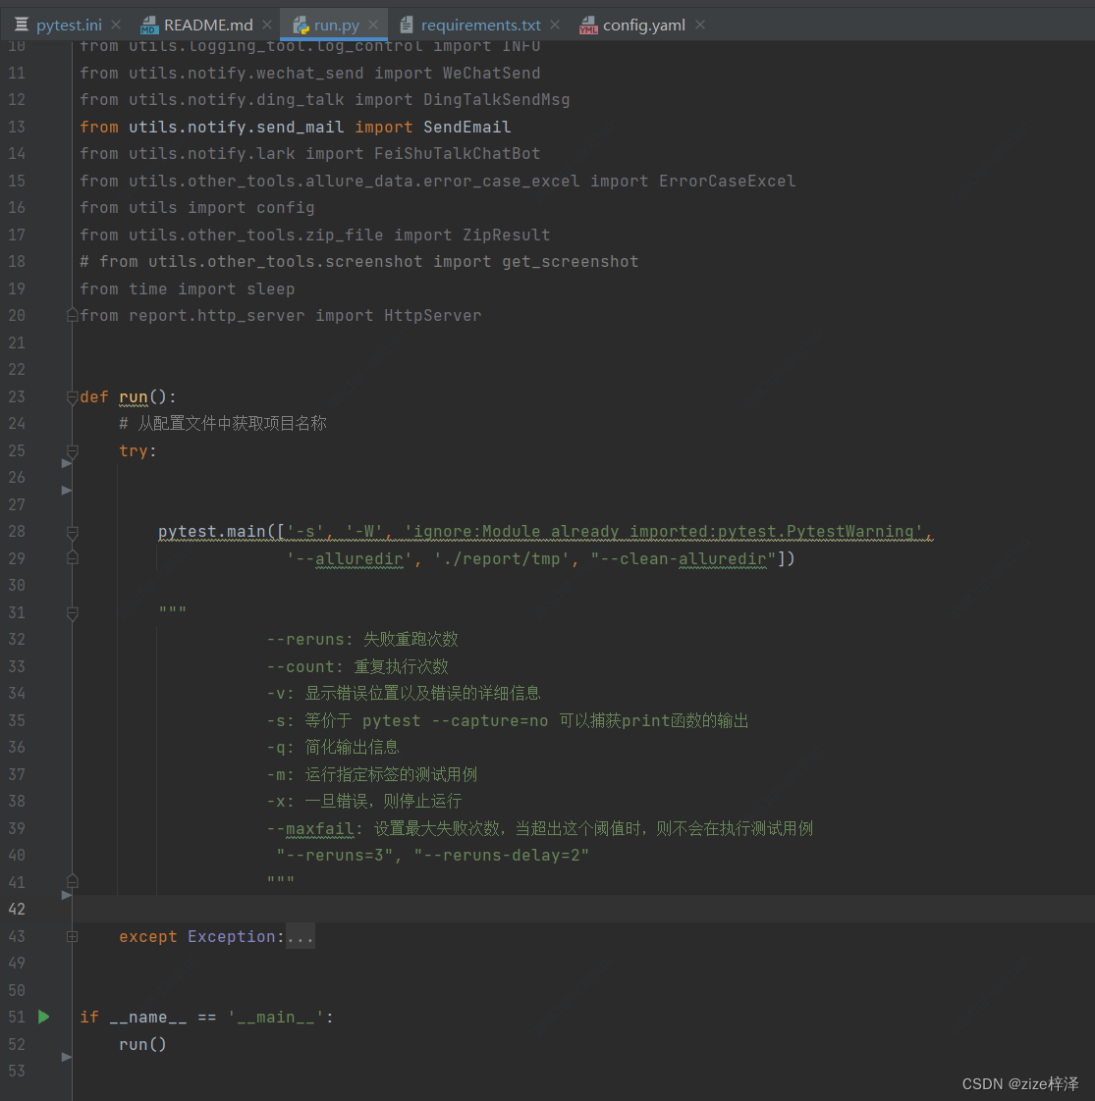Click the config.yaml YML file icon
Screen dimensions: 1095x1101
(x=588, y=26)
